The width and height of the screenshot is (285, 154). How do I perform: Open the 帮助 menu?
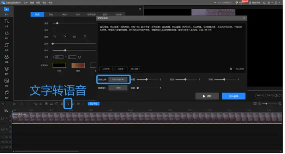51,3
